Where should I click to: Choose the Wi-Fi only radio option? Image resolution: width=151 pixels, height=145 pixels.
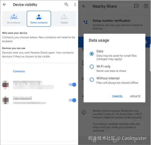tap(92, 67)
